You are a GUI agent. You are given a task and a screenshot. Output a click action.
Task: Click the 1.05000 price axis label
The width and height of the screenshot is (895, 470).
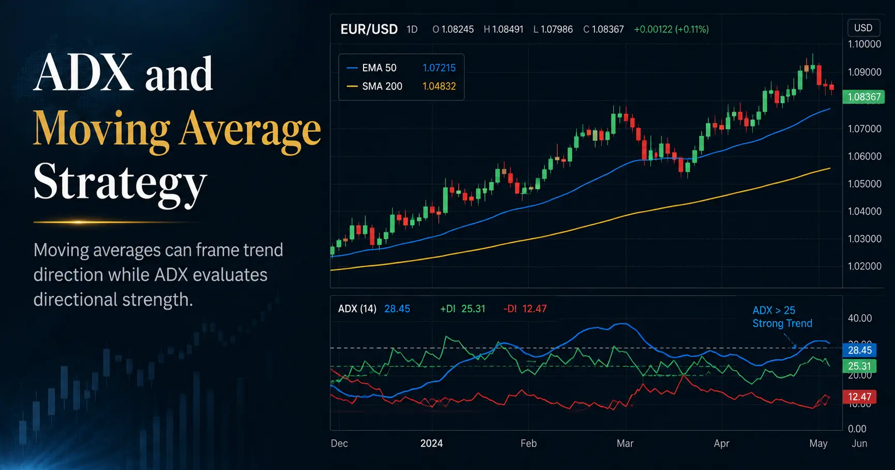(864, 184)
